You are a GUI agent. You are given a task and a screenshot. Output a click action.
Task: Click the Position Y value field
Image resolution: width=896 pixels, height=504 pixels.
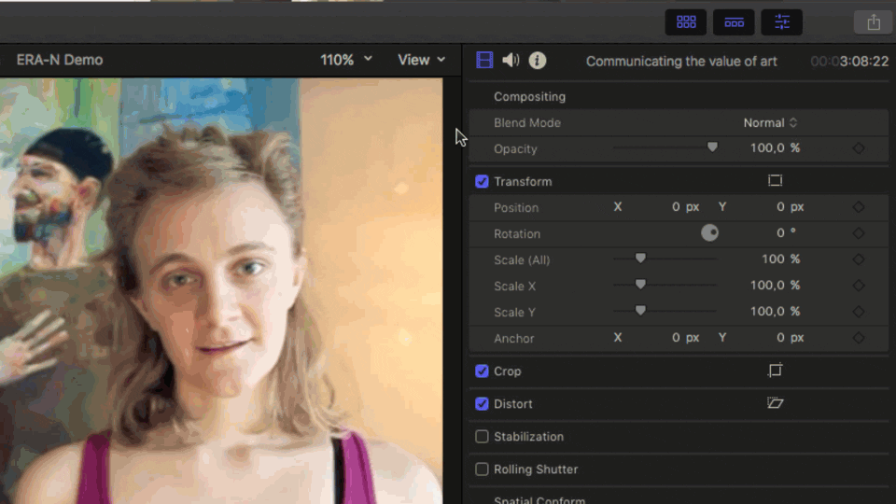(791, 207)
